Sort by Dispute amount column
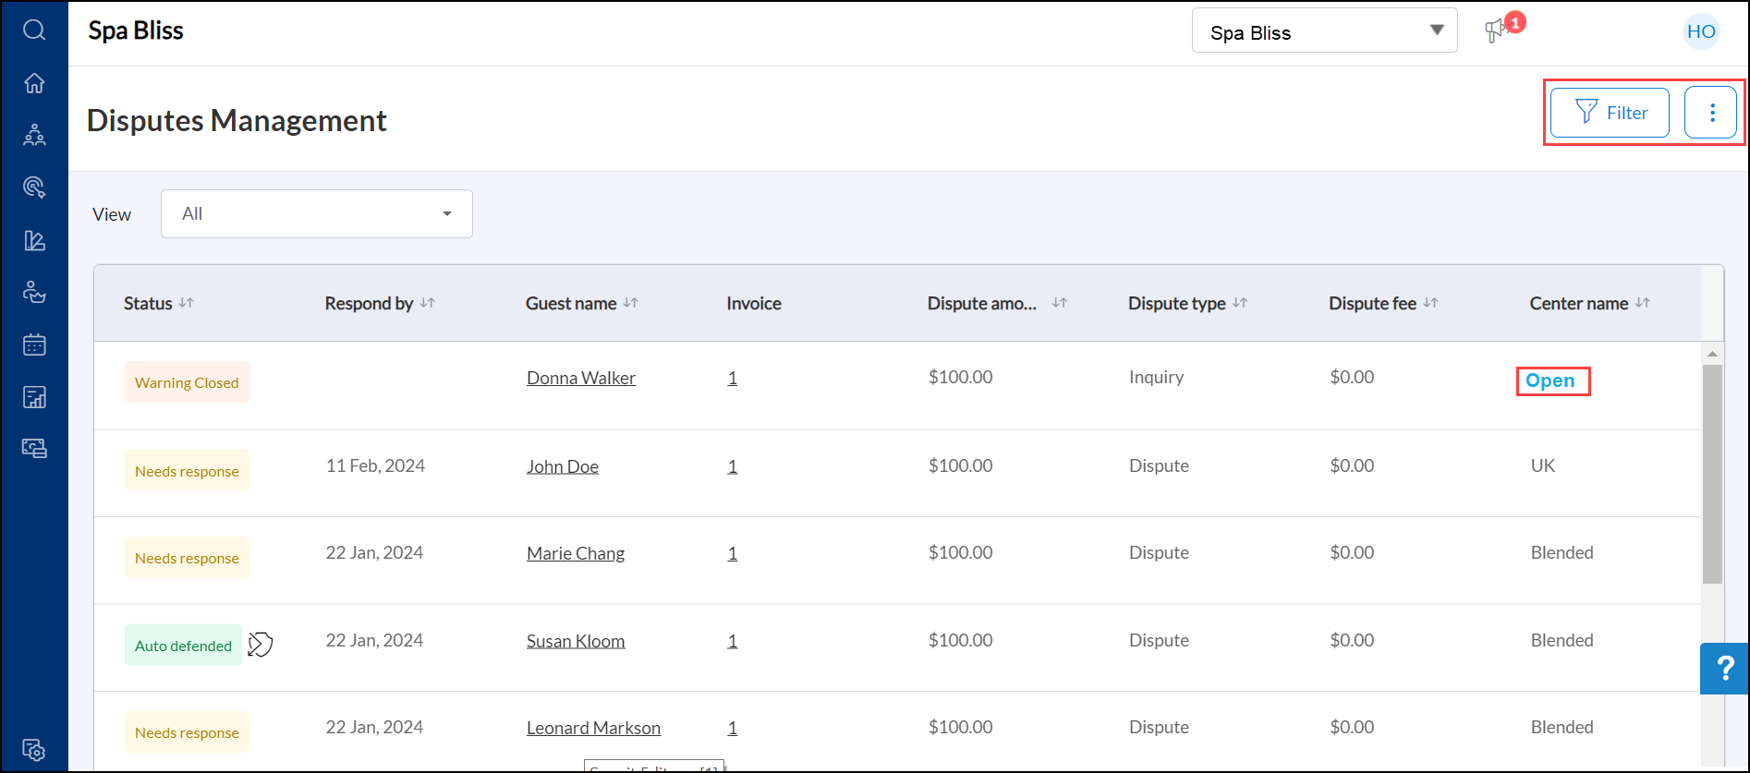Viewport: 1750px width, 773px height. coord(1060,303)
